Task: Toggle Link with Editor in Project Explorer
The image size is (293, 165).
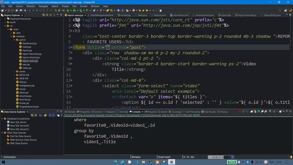Action: click(47, 15)
